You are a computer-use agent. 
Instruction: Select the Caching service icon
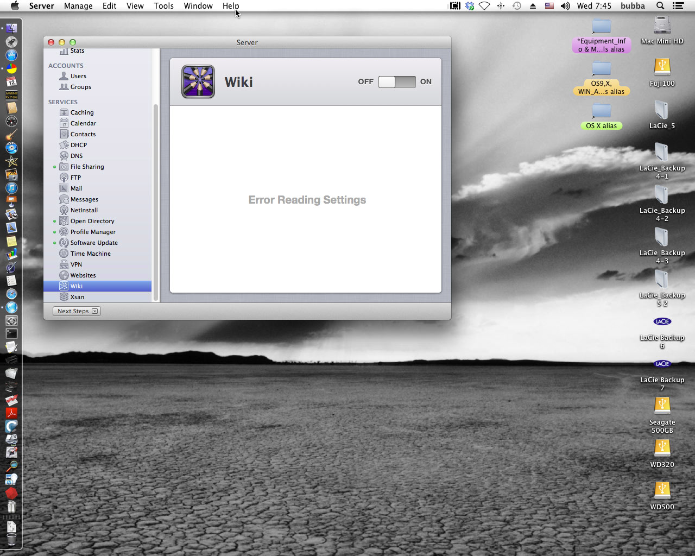(x=64, y=112)
